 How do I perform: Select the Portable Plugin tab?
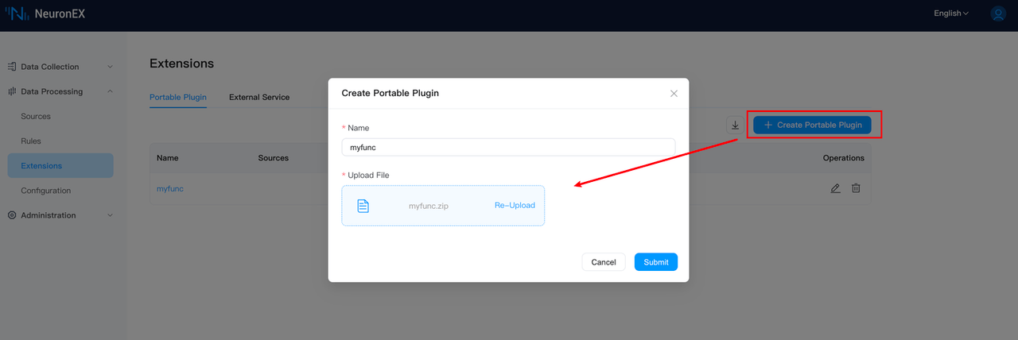[x=178, y=98]
